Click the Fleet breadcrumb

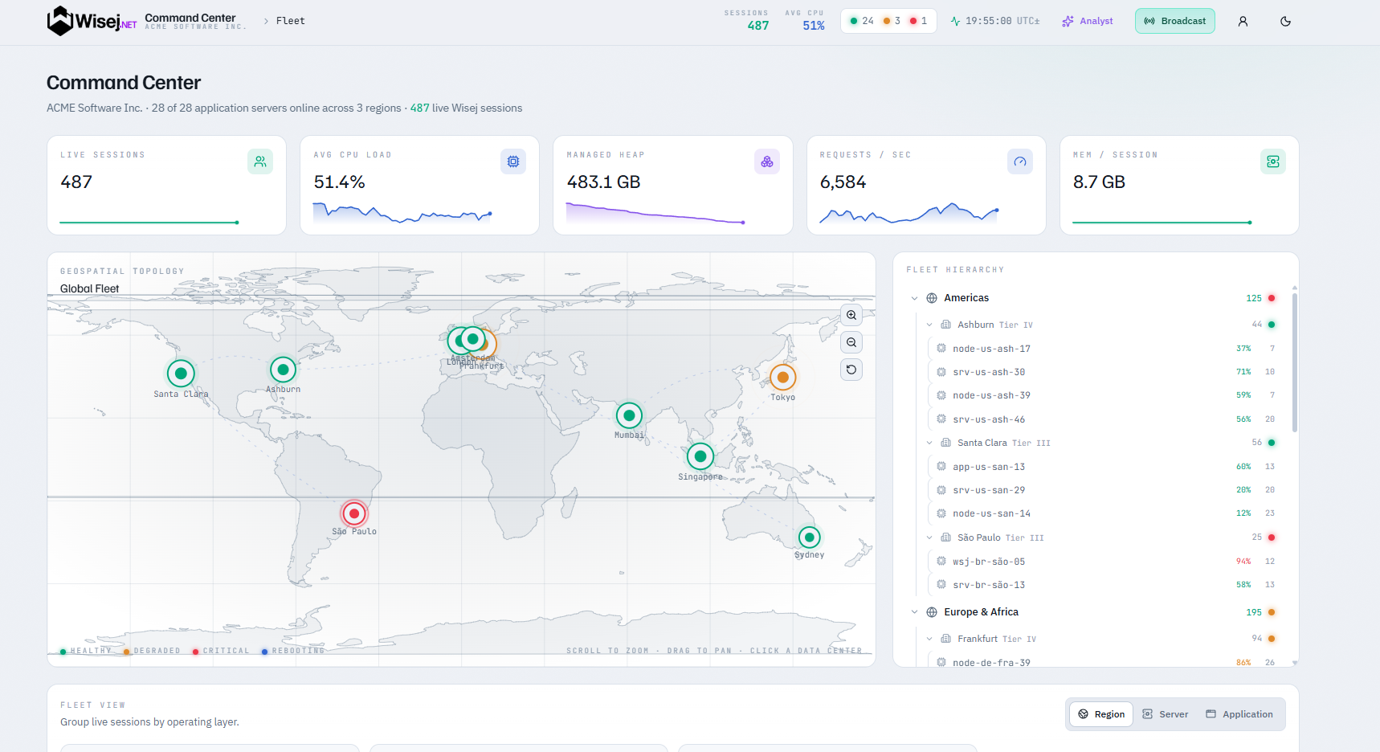pyautogui.click(x=290, y=21)
